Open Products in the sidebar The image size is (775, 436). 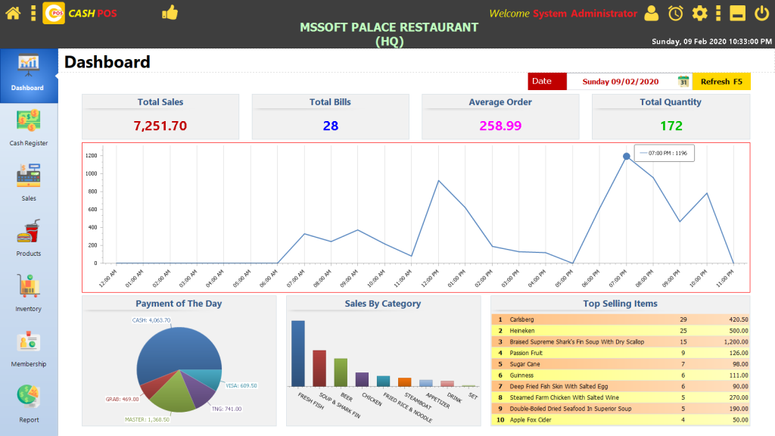pyautogui.click(x=29, y=238)
